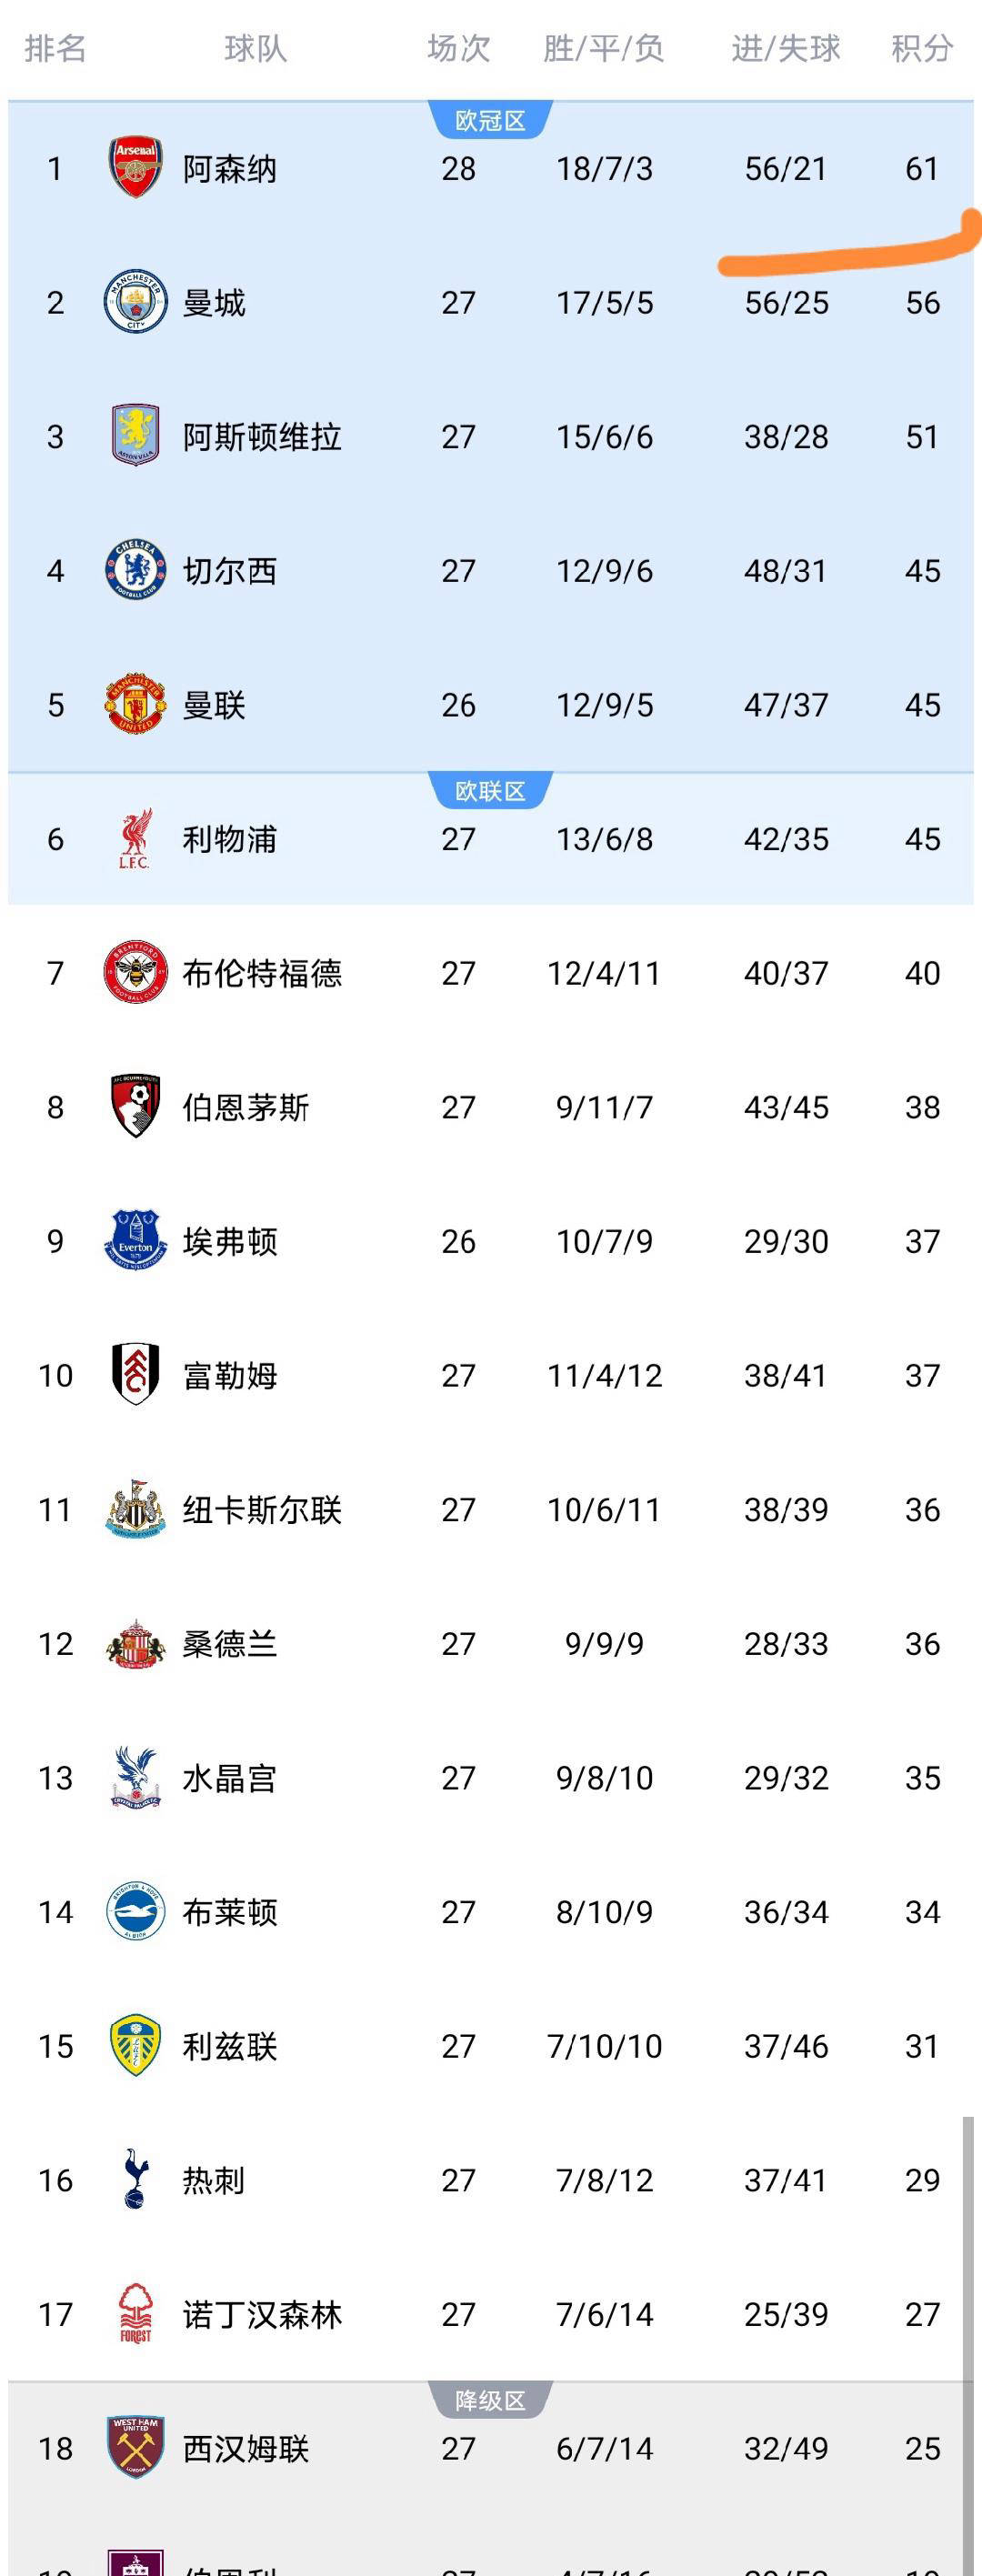Click the Tottenham cockerel logo
982x2576 pixels.
(135, 2179)
